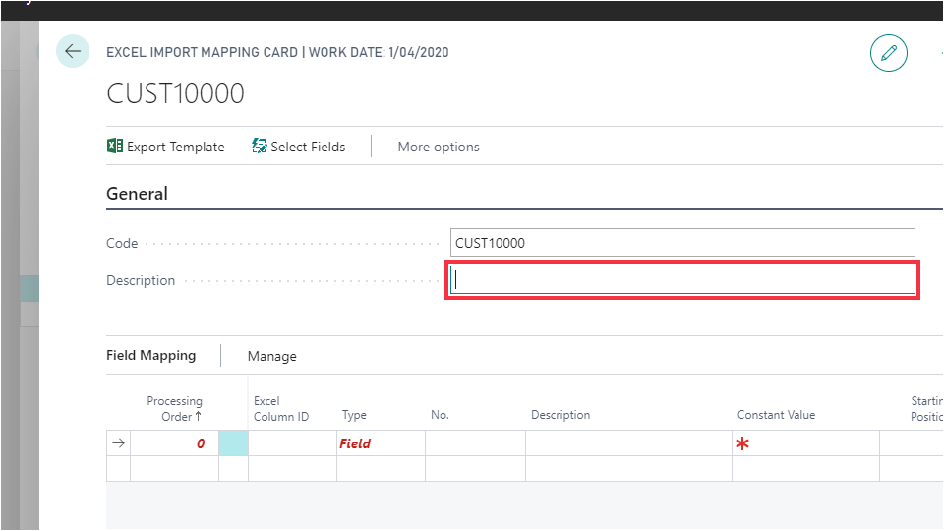Sort by the Processing Order column header

click(174, 408)
